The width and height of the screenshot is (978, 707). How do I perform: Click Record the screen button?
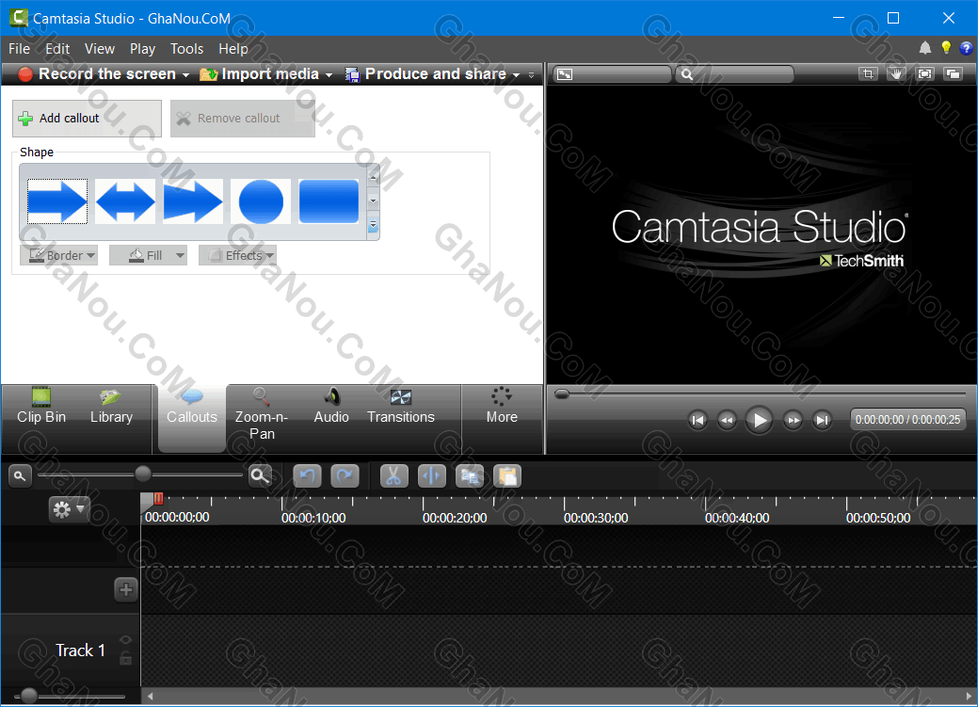[x=98, y=74]
